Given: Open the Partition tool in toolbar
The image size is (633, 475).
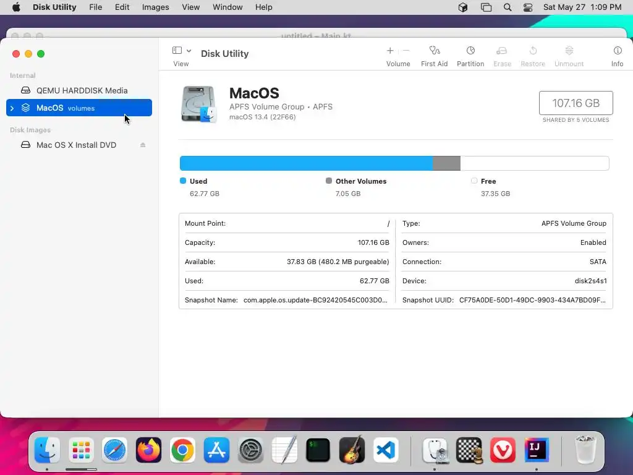Looking at the screenshot, I should click(470, 51).
